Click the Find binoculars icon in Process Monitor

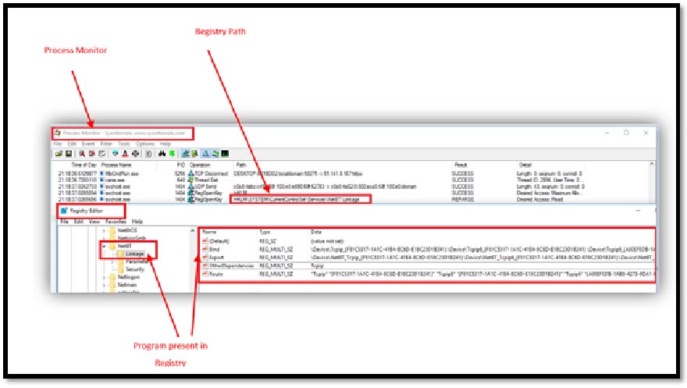point(162,154)
